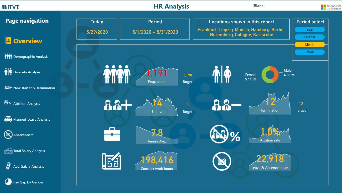Click the termination target value 12
This screenshot has width=342, height=193.
(301, 104)
